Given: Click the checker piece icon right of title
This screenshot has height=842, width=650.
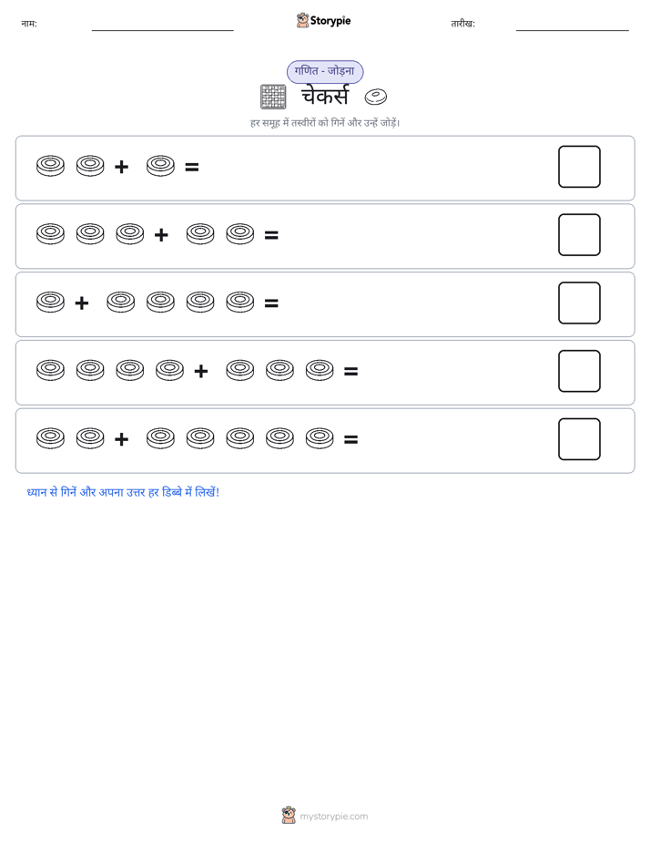Looking at the screenshot, I should (x=375, y=97).
